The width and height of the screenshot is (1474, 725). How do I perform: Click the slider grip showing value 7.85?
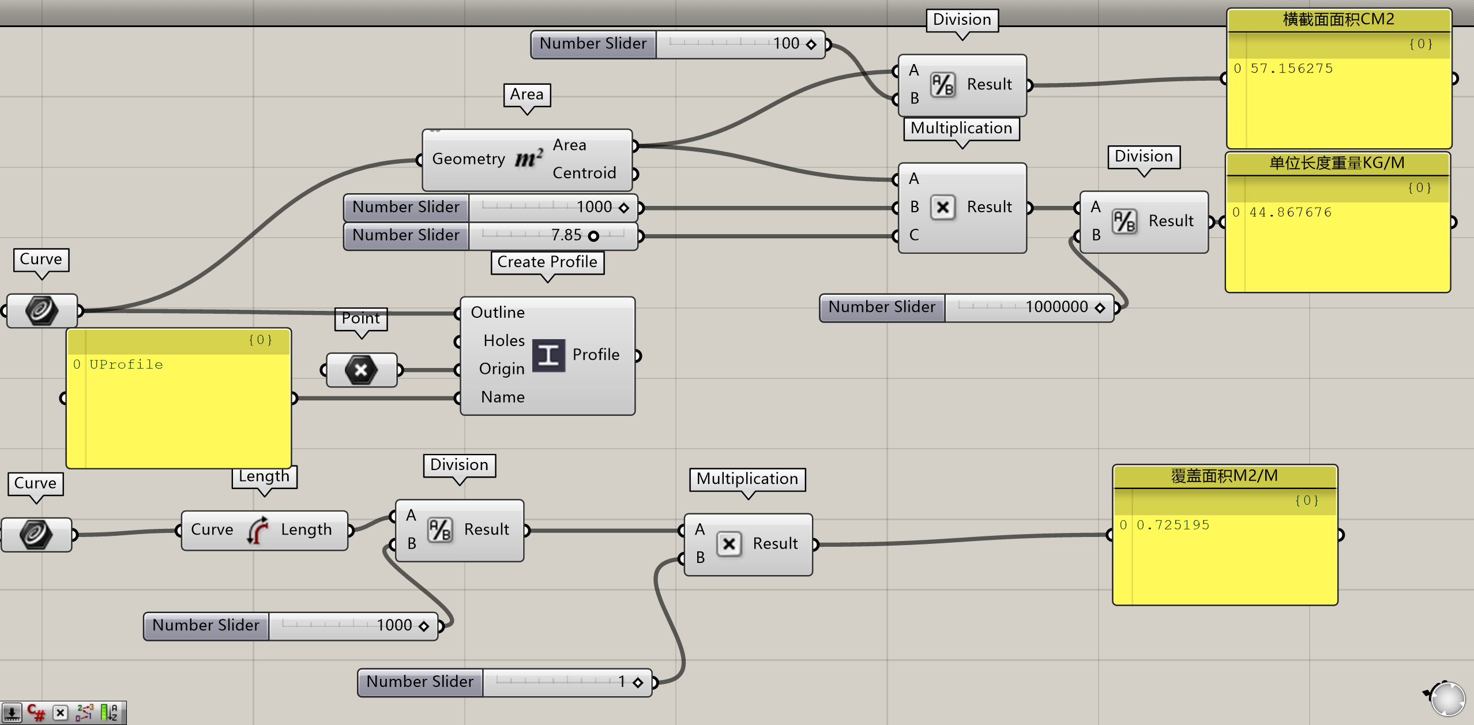point(593,236)
